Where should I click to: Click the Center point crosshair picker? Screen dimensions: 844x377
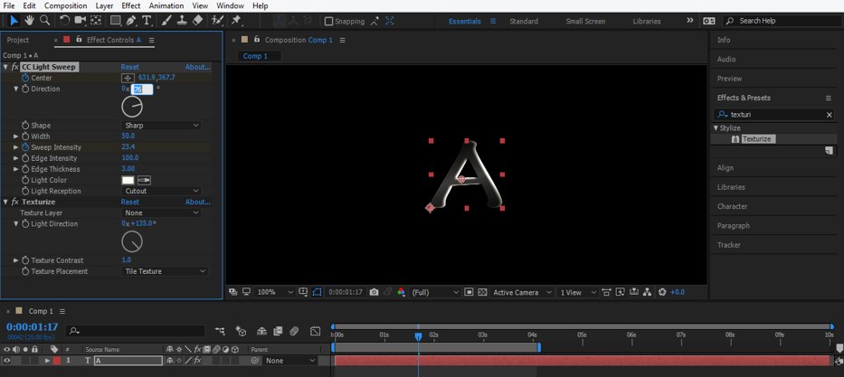click(x=128, y=78)
